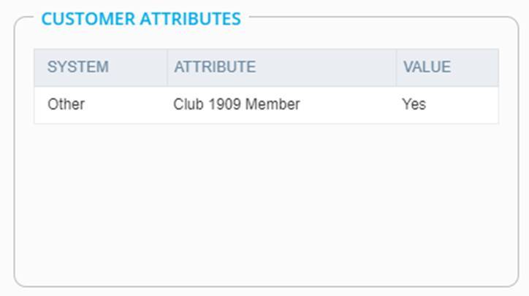Sort by the SYSTEM column header
529x296 pixels.
pos(77,67)
